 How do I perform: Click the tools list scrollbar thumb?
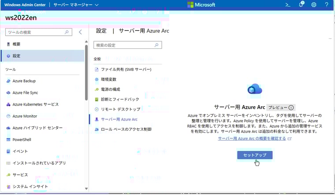pyautogui.click(x=86, y=73)
